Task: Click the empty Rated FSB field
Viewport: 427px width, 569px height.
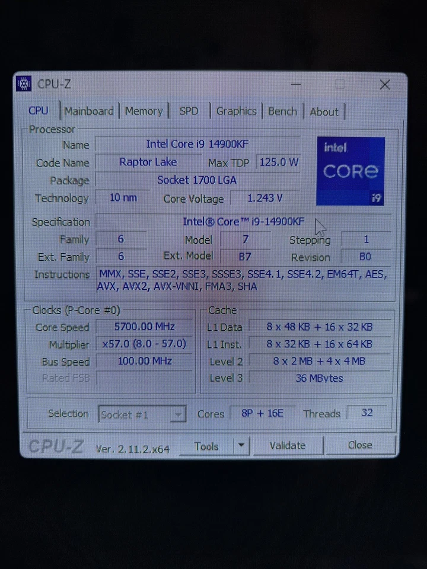Action: pos(144,378)
